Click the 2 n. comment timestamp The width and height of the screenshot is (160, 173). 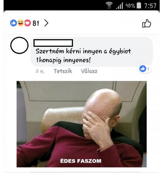pyautogui.click(x=40, y=71)
